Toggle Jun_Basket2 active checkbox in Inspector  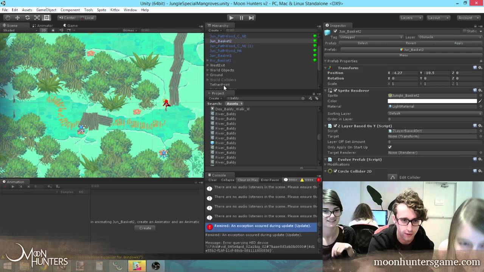click(335, 31)
